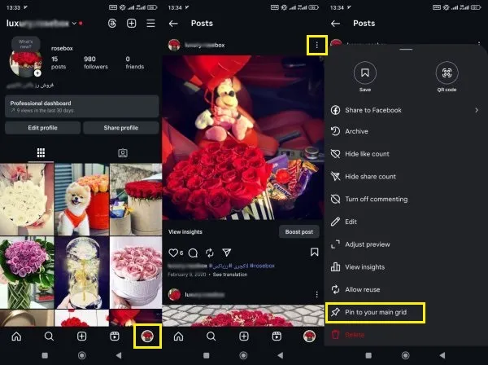The image size is (488, 365).
Task: Open three-dot menu on the second post
Action: click(317, 295)
